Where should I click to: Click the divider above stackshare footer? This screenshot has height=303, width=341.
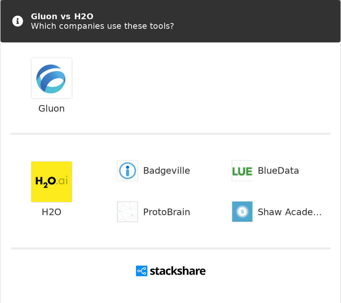[170, 248]
